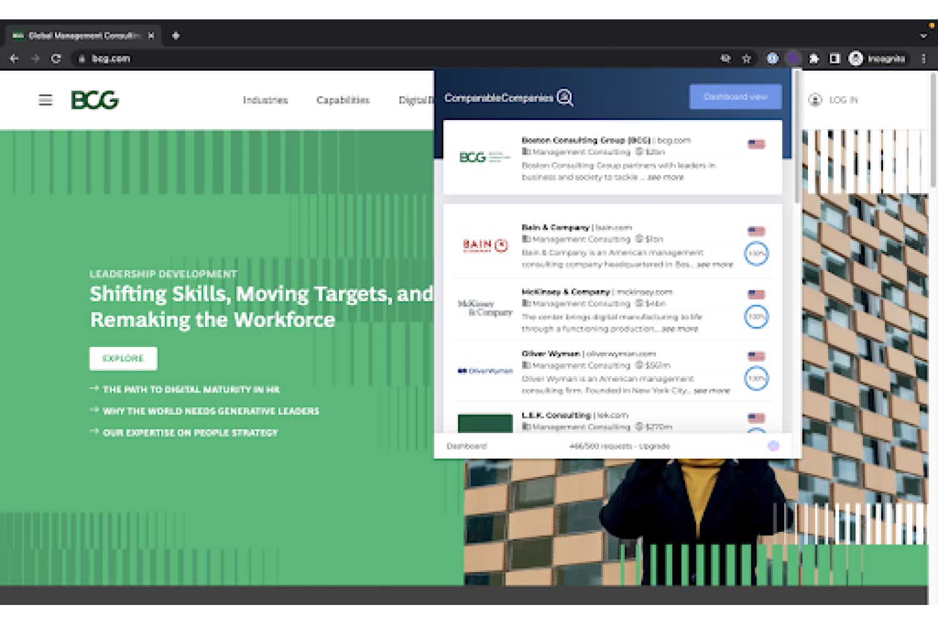Screen dimensions: 938x625
Task: Click the US flag on McKinsey & Company row
Action: click(x=757, y=294)
